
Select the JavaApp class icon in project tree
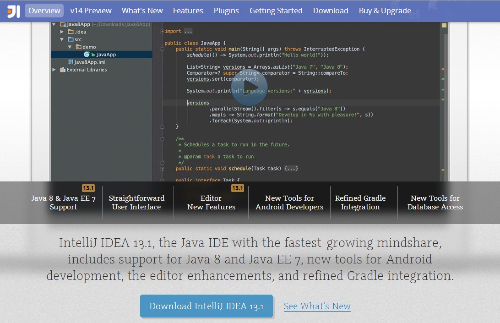(x=87, y=54)
